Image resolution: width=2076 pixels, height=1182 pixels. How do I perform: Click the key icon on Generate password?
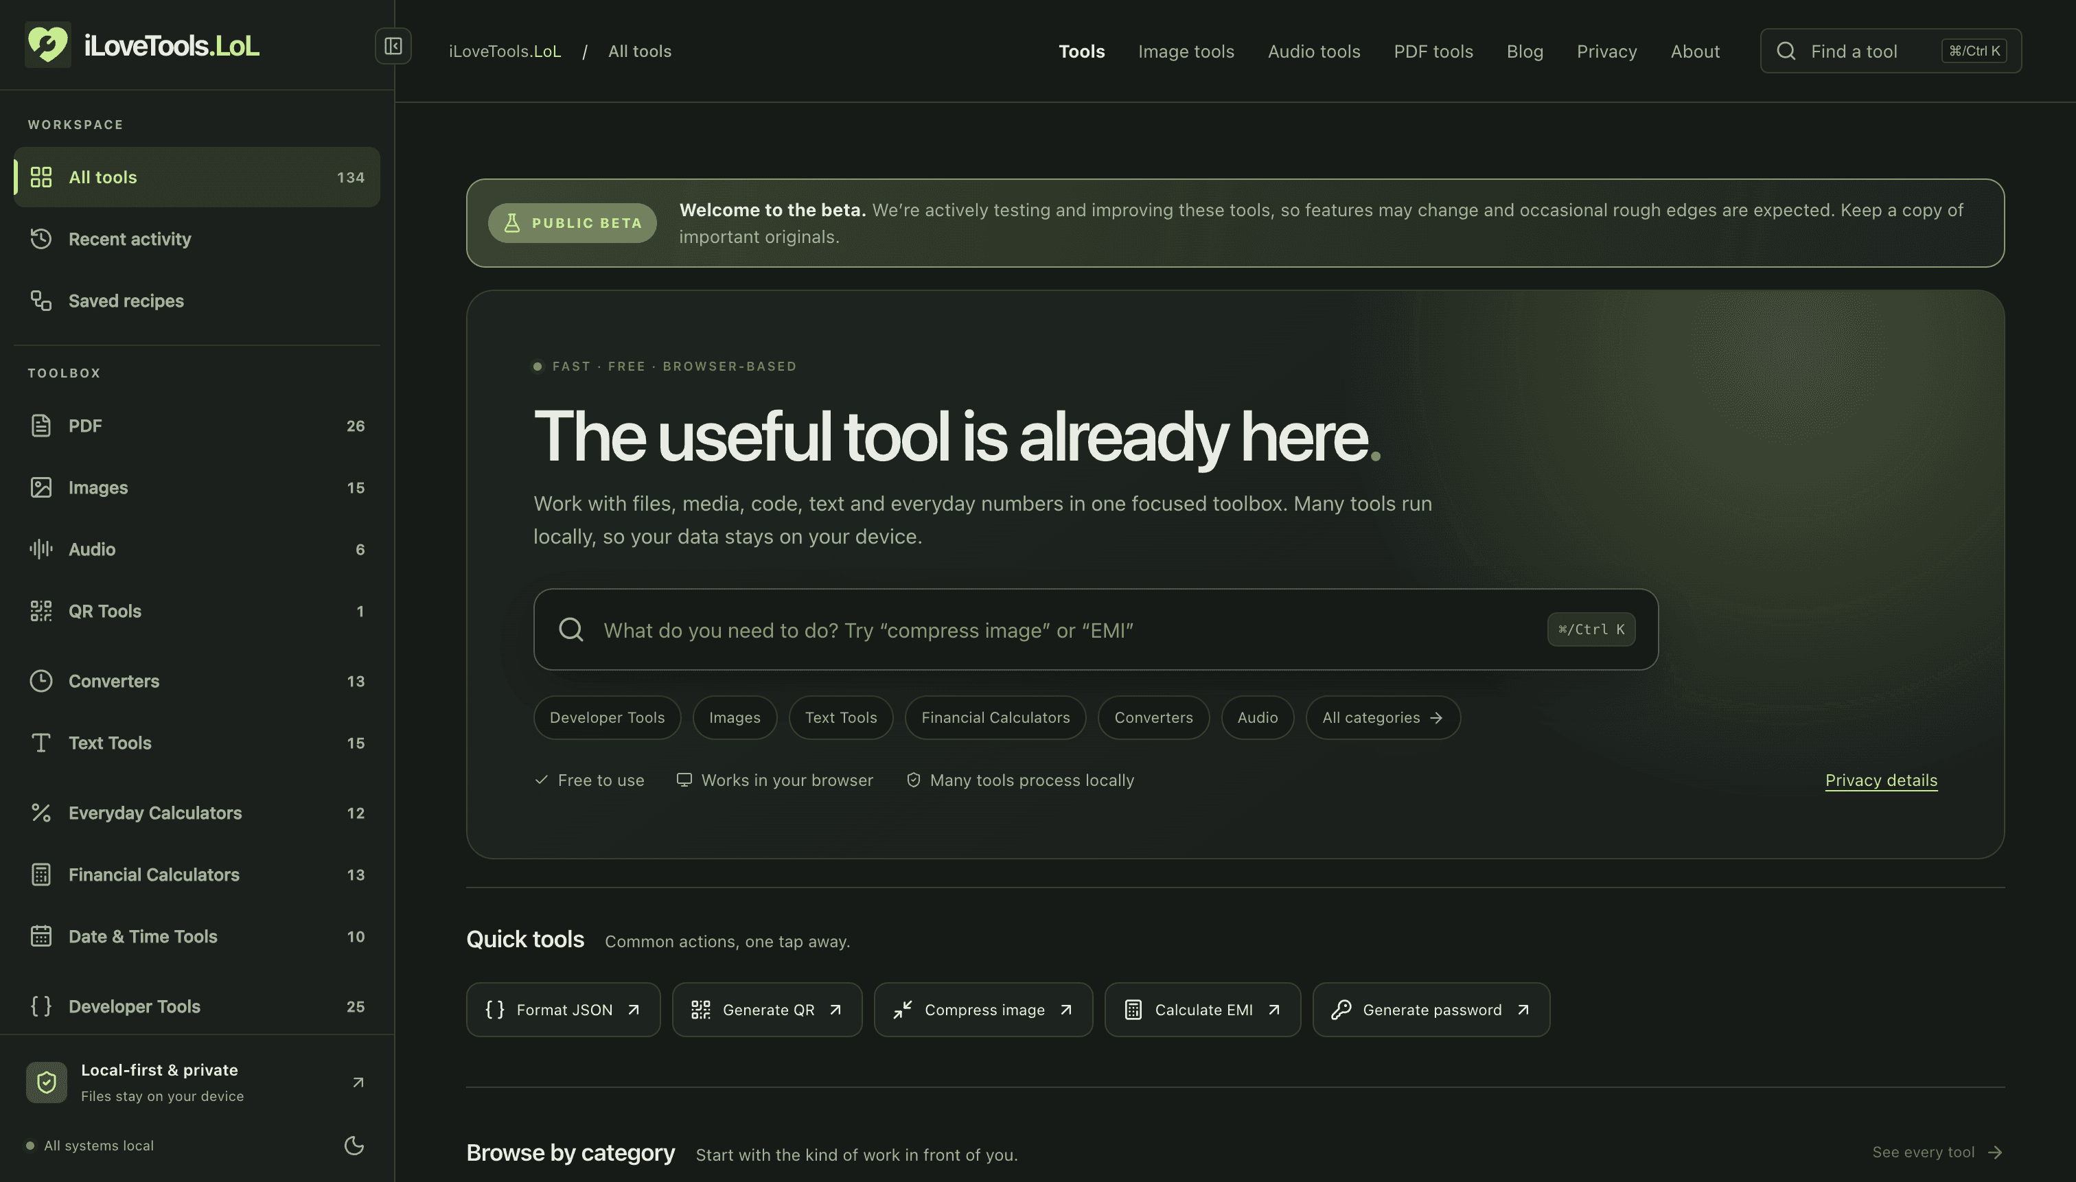click(1341, 1009)
